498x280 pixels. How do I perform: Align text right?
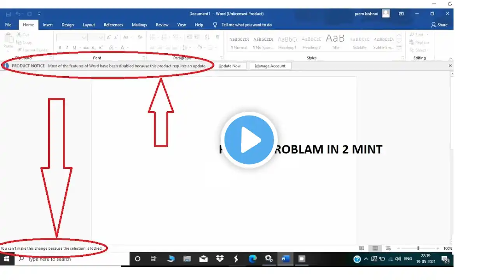168,47
